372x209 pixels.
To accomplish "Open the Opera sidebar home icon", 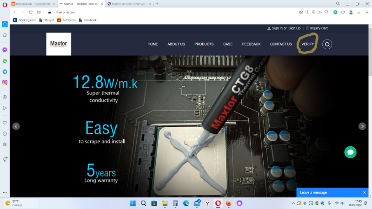I will tap(5, 24).
